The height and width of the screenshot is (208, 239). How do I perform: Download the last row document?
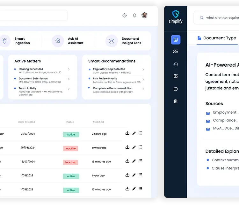(x=127, y=189)
